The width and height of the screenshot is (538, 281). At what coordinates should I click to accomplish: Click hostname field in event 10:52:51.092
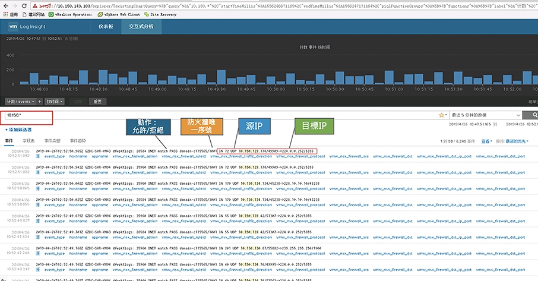(78, 156)
